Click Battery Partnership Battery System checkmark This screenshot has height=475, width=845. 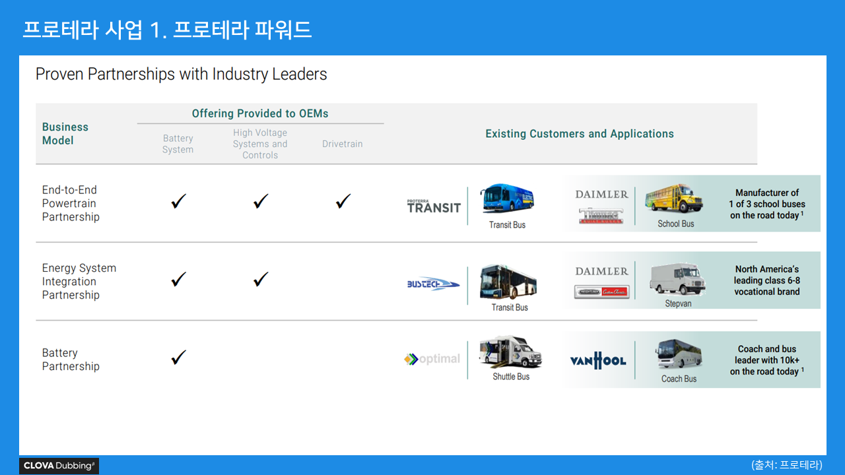pos(178,358)
